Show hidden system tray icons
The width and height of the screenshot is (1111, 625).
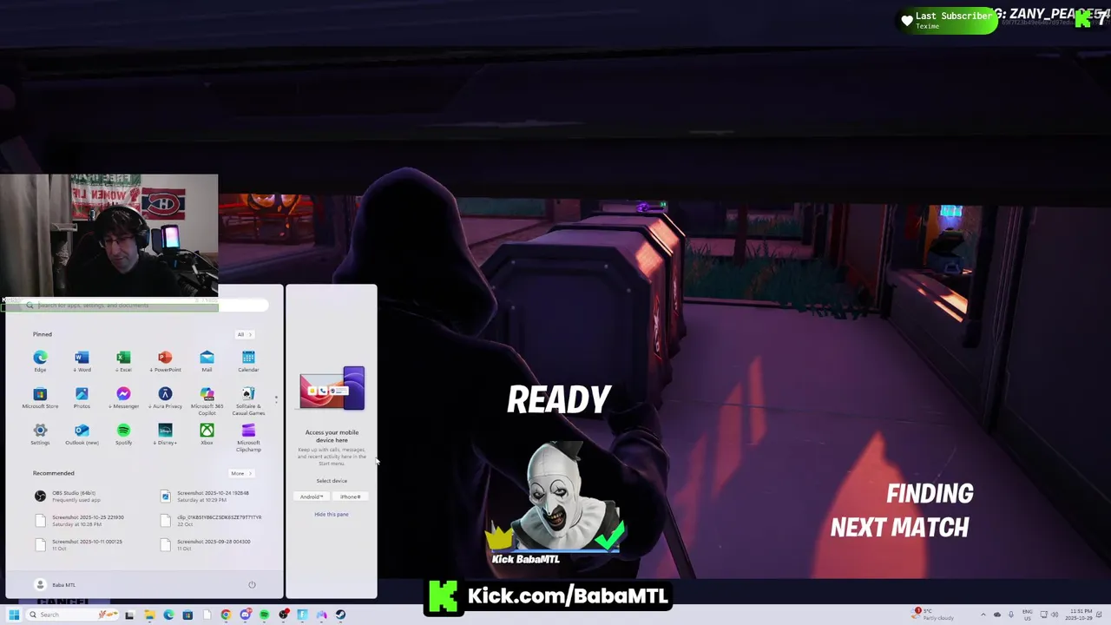983,615
